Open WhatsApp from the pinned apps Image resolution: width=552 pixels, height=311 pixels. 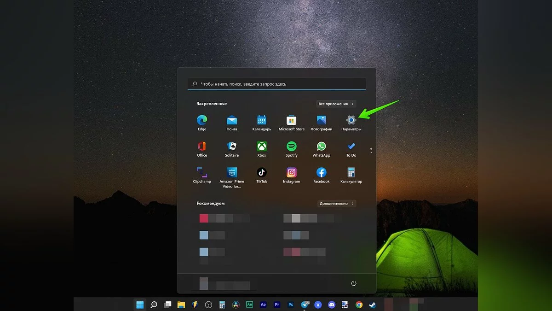pyautogui.click(x=321, y=147)
